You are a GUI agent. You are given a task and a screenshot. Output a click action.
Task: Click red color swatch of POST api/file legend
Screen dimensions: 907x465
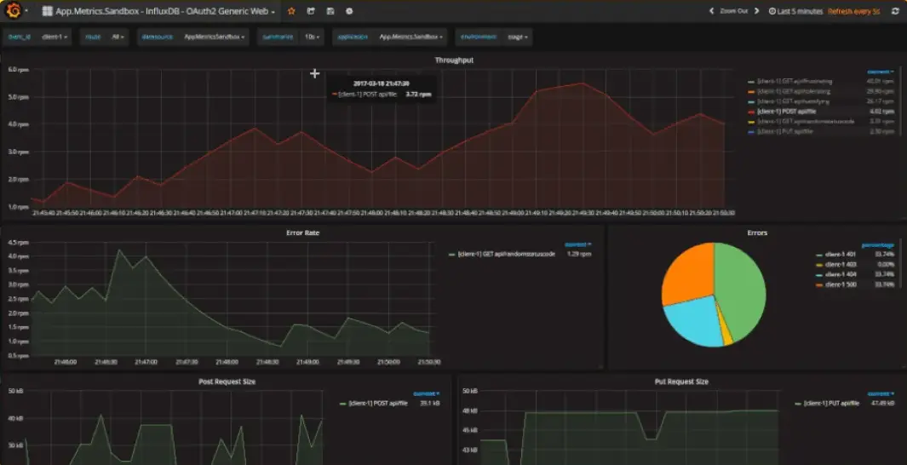point(751,112)
